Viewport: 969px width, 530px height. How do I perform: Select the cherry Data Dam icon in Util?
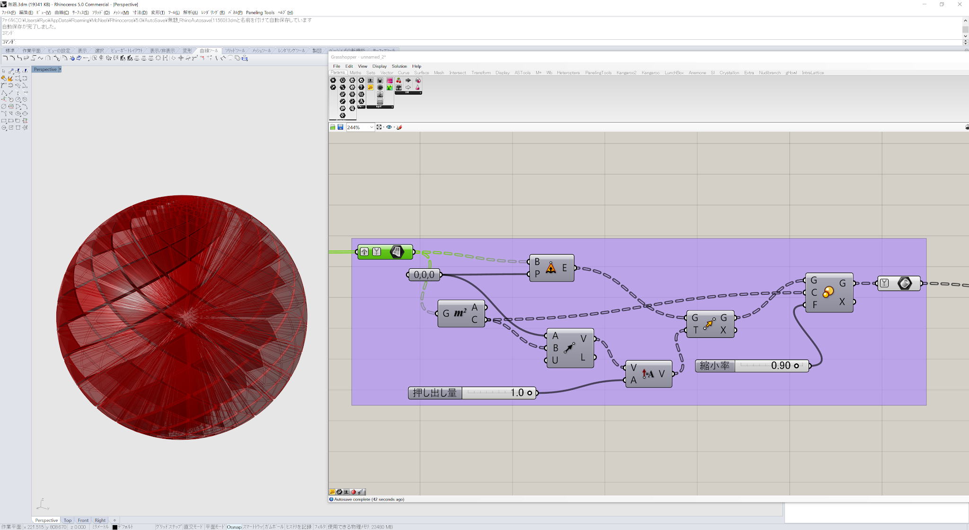pos(399,81)
